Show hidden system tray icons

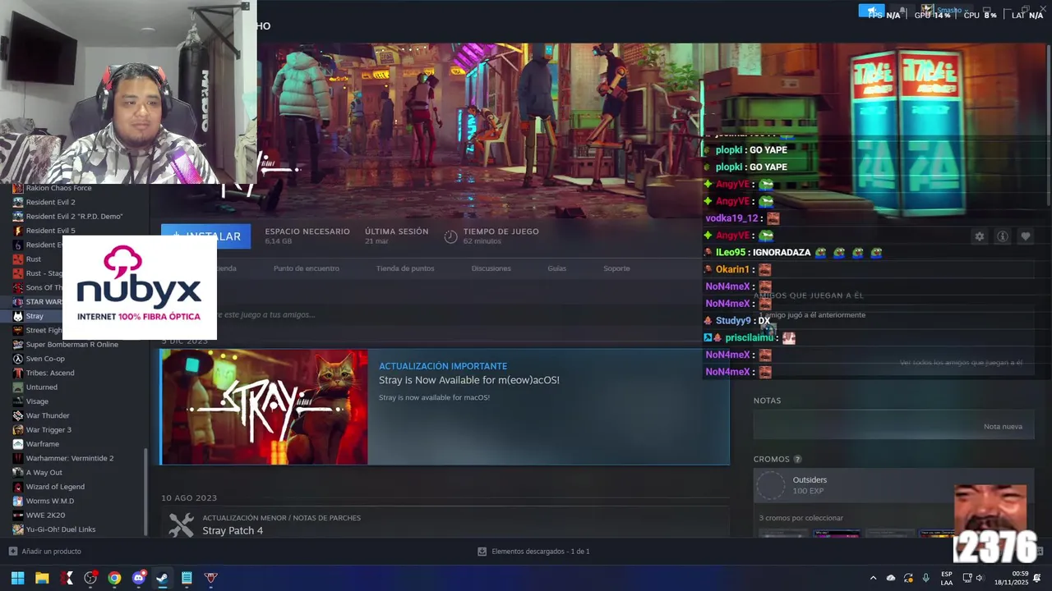[x=873, y=578]
